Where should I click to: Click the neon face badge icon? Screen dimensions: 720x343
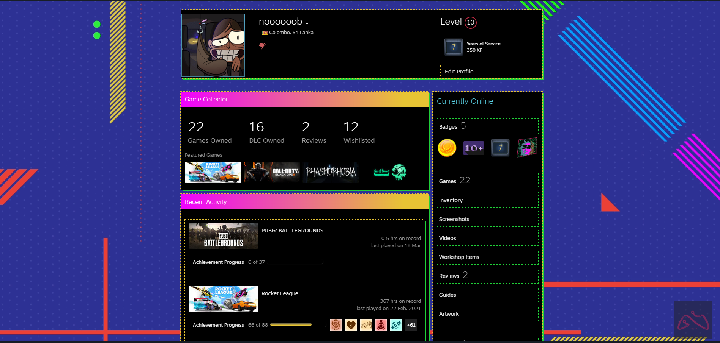pyautogui.click(x=527, y=148)
